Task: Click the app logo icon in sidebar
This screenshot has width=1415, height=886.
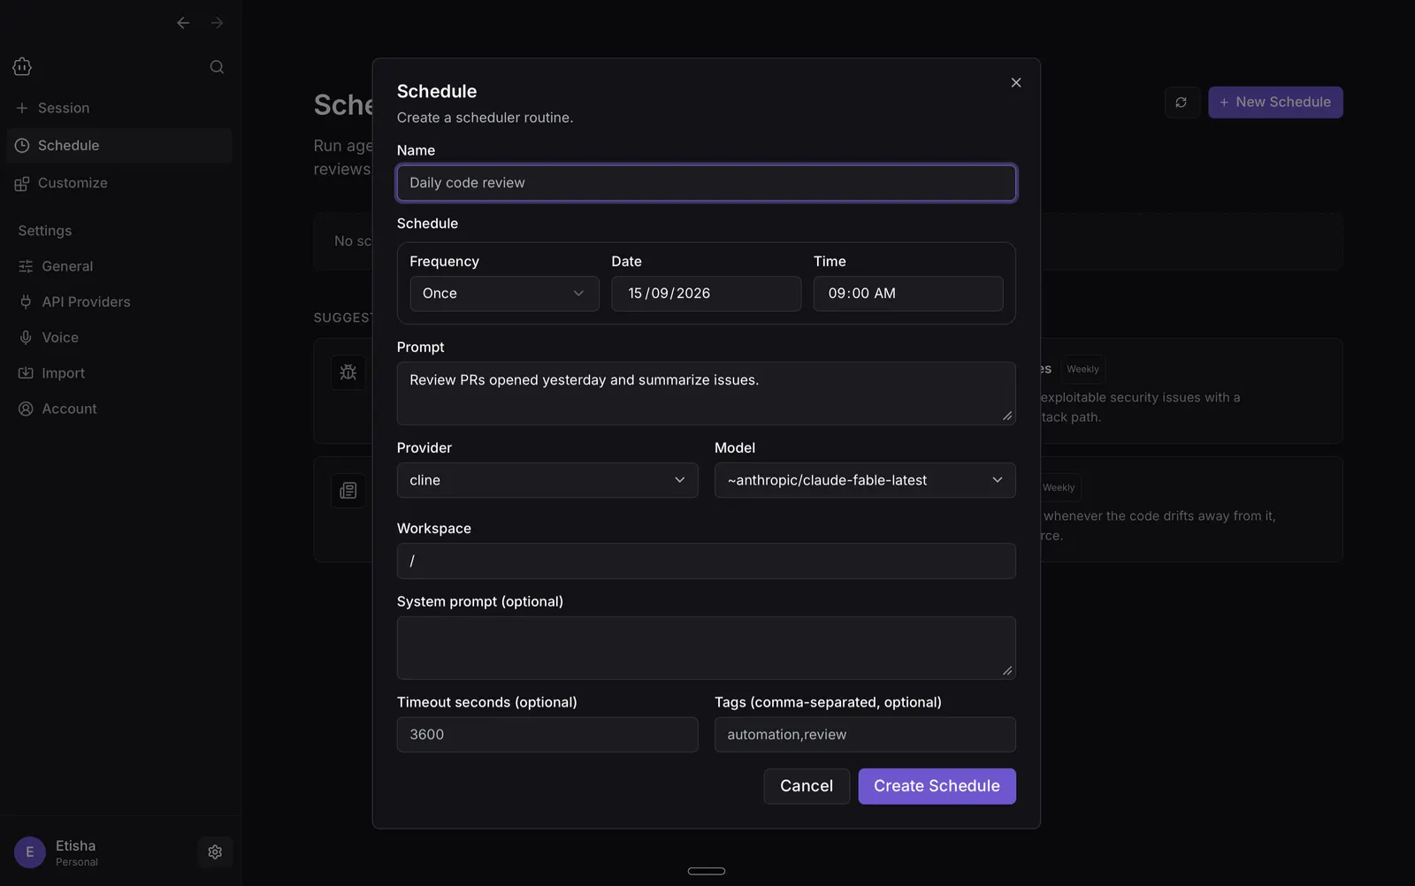Action: click(22, 66)
